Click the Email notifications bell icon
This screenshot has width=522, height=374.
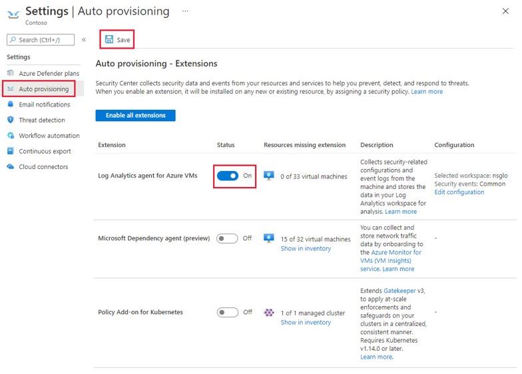[11, 104]
